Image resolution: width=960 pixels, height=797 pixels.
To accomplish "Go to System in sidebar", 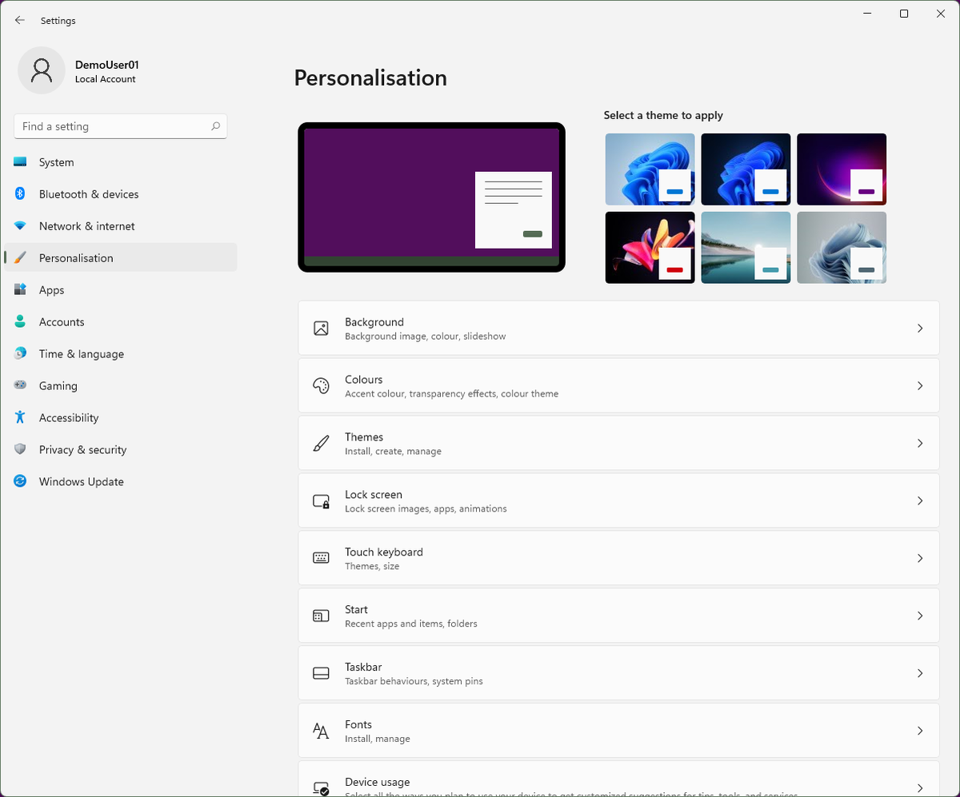I will tap(121, 162).
